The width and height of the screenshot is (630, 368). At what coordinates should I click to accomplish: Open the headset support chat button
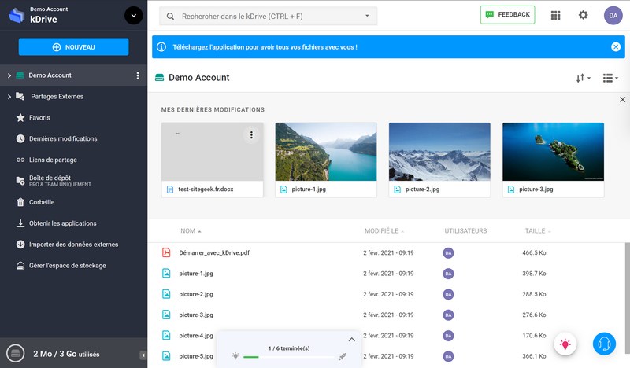pos(604,344)
